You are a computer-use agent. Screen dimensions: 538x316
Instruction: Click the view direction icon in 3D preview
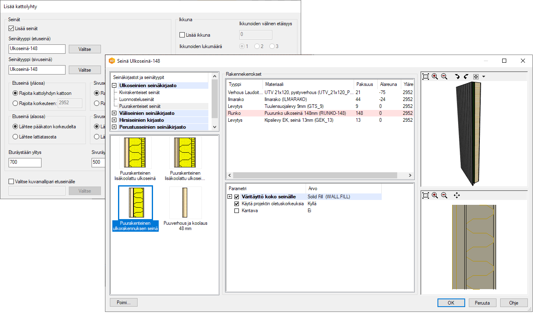[x=475, y=77]
